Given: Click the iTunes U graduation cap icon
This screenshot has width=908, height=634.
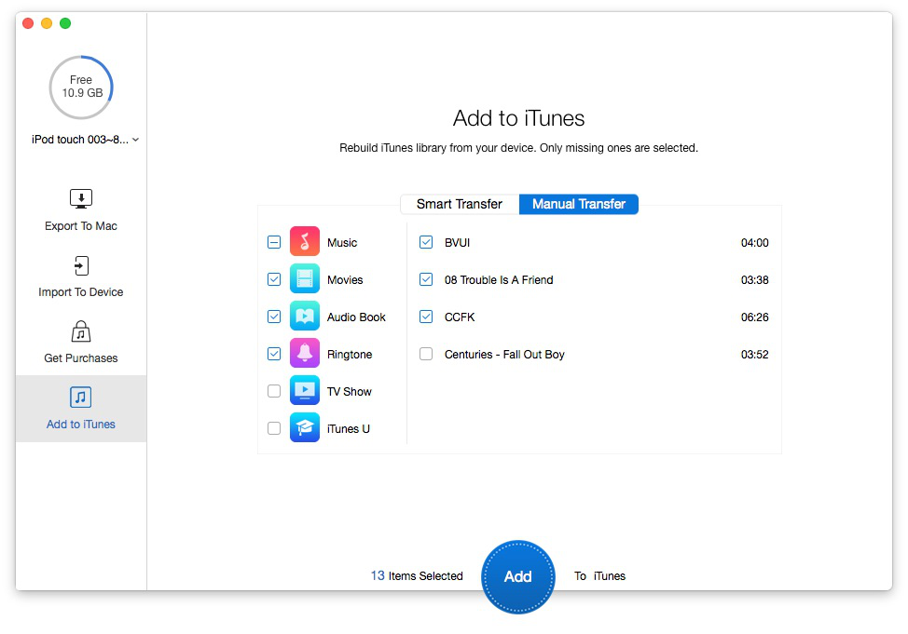Looking at the screenshot, I should 305,427.
